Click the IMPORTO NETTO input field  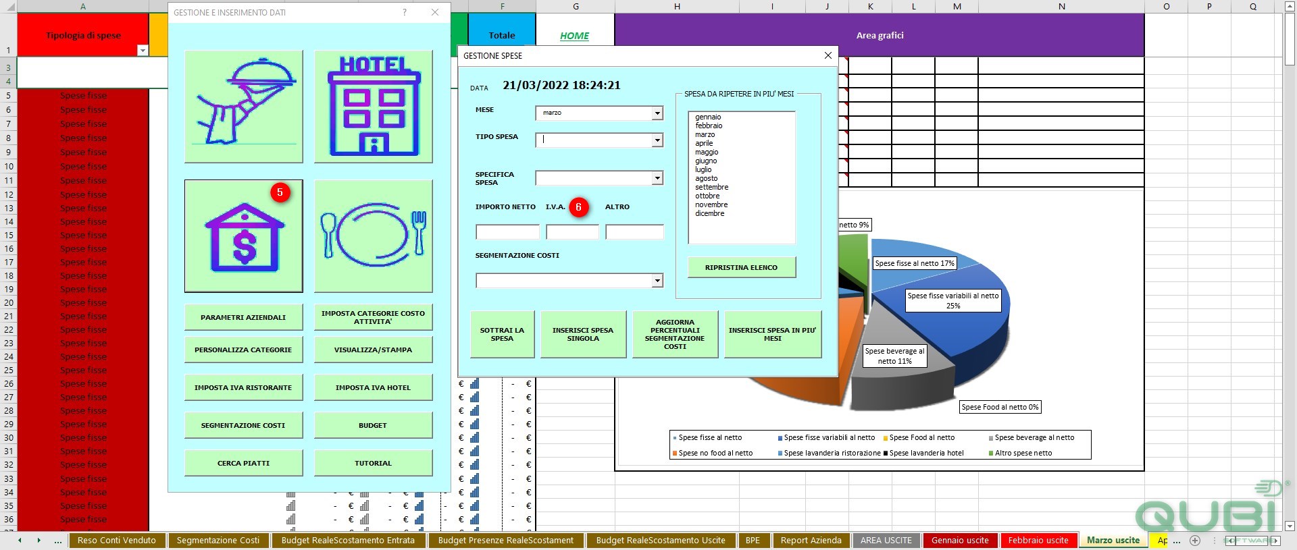[x=508, y=232]
